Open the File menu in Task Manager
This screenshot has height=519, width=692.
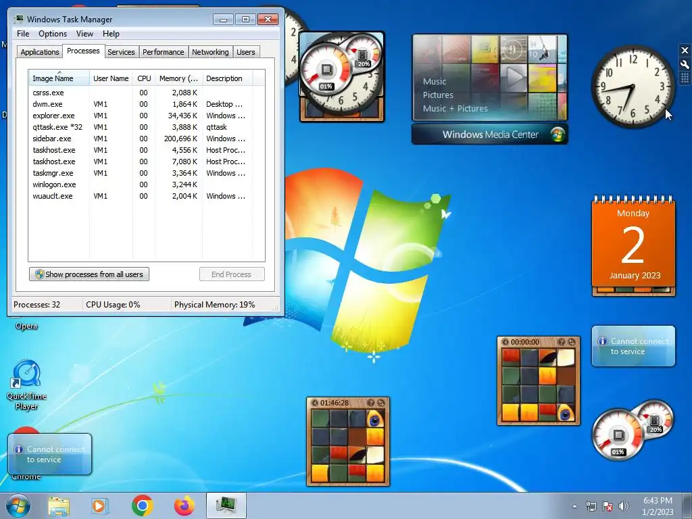click(23, 34)
